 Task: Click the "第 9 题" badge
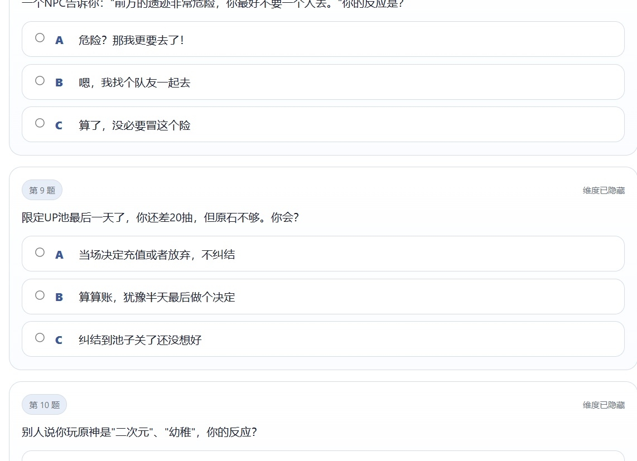point(42,190)
